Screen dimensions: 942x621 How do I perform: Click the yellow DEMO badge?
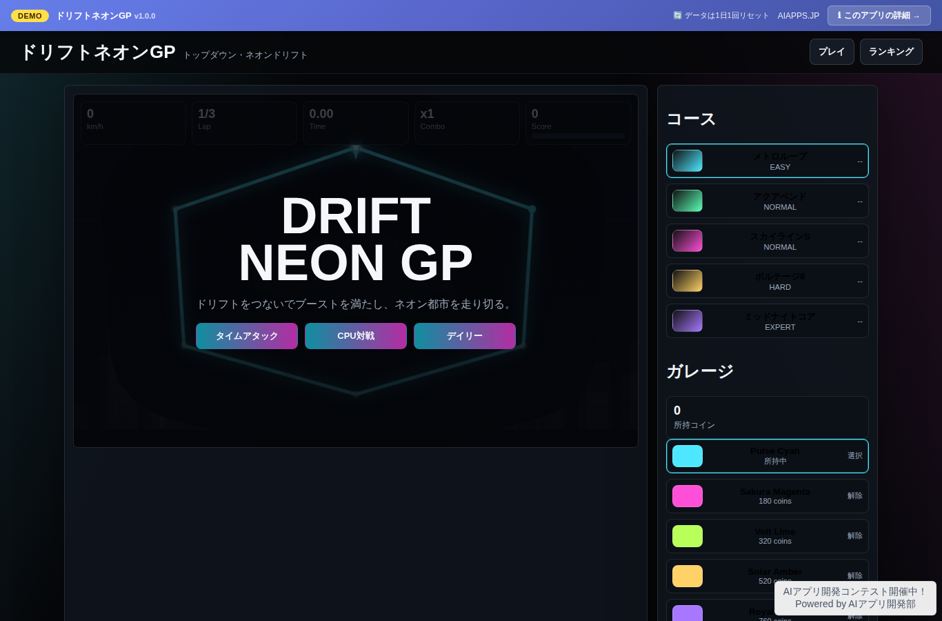point(30,16)
